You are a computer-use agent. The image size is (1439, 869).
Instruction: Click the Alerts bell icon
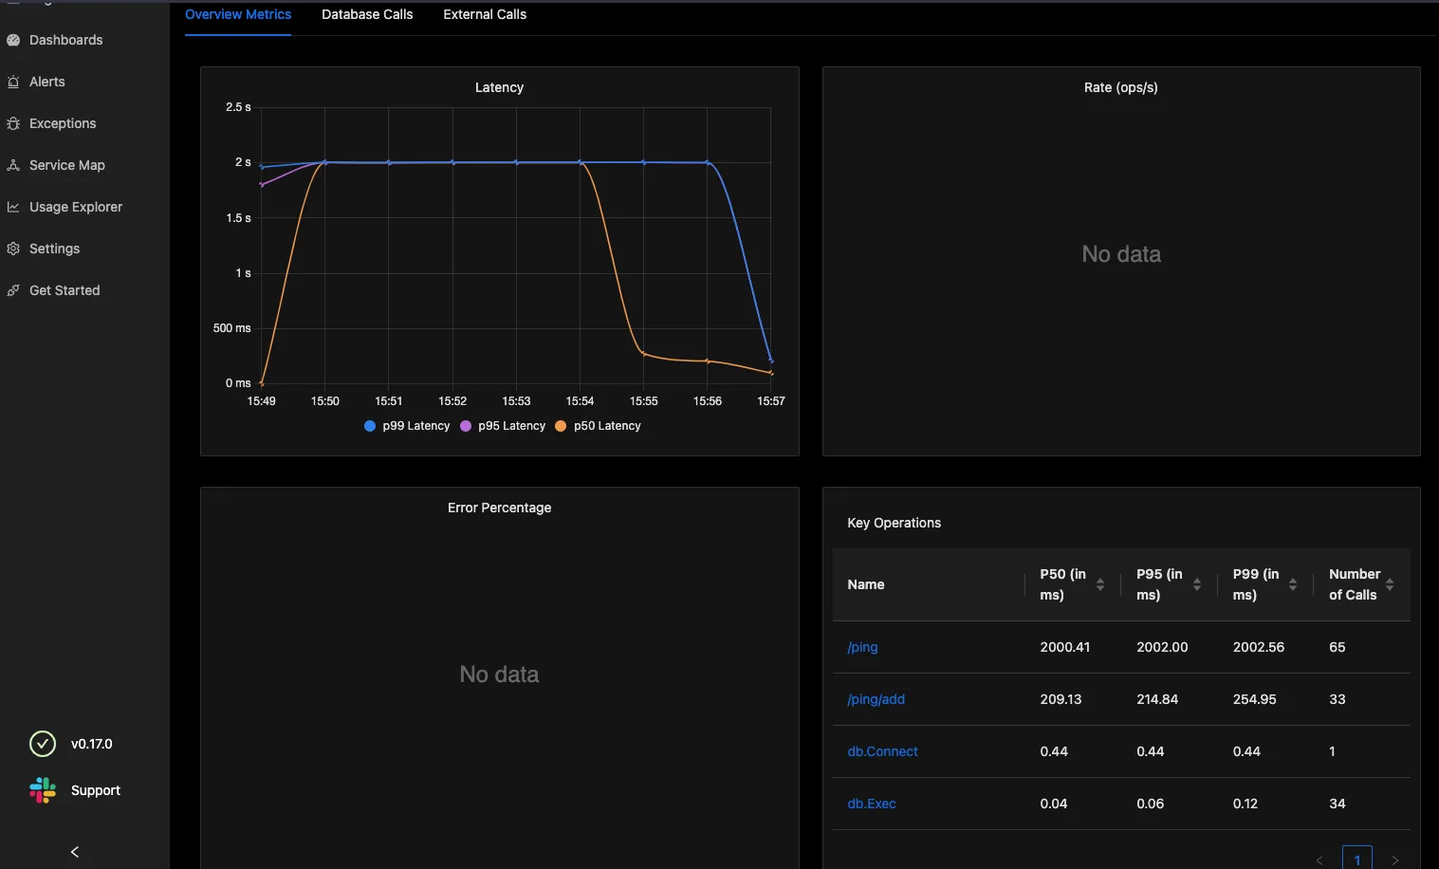[13, 82]
